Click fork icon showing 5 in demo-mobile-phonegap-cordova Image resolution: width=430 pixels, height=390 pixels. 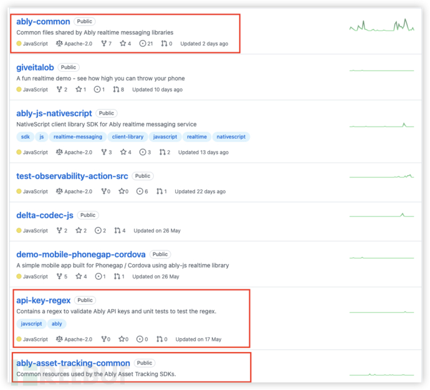59,276
